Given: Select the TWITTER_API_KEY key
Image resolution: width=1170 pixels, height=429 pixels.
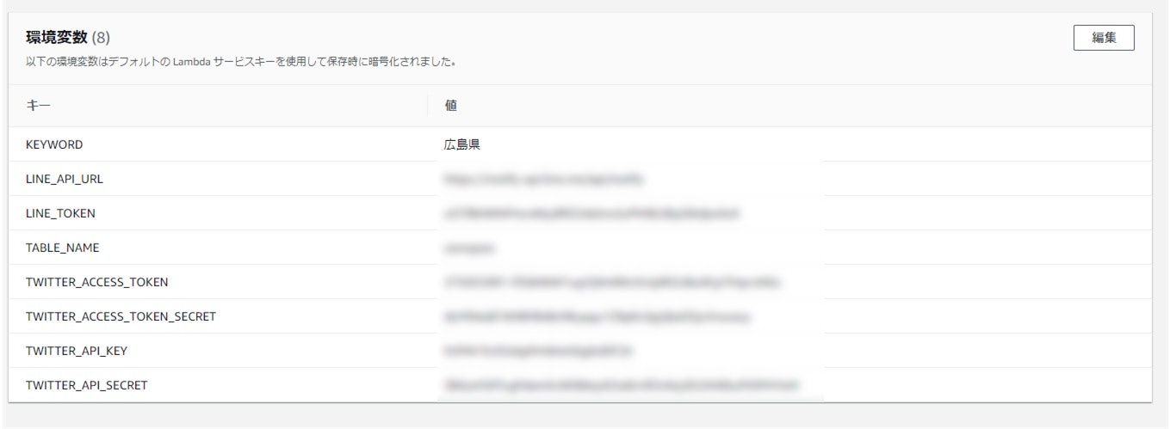Looking at the screenshot, I should 77,351.
